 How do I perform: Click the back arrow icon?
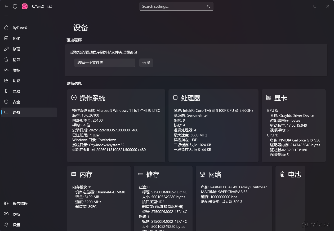click(x=6, y=6)
